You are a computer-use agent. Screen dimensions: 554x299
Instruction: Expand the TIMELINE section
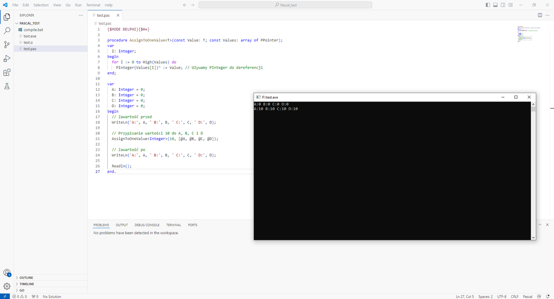point(51,284)
